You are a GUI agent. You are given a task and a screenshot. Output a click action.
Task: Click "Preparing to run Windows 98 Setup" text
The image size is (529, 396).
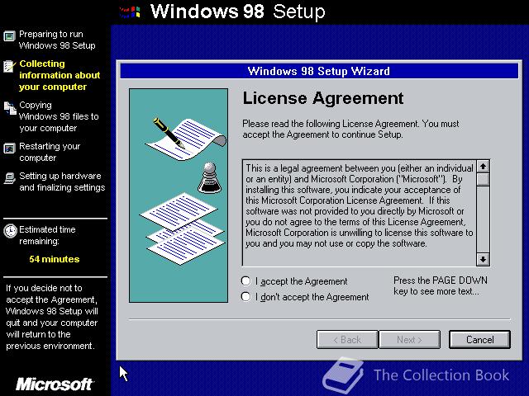(57, 40)
